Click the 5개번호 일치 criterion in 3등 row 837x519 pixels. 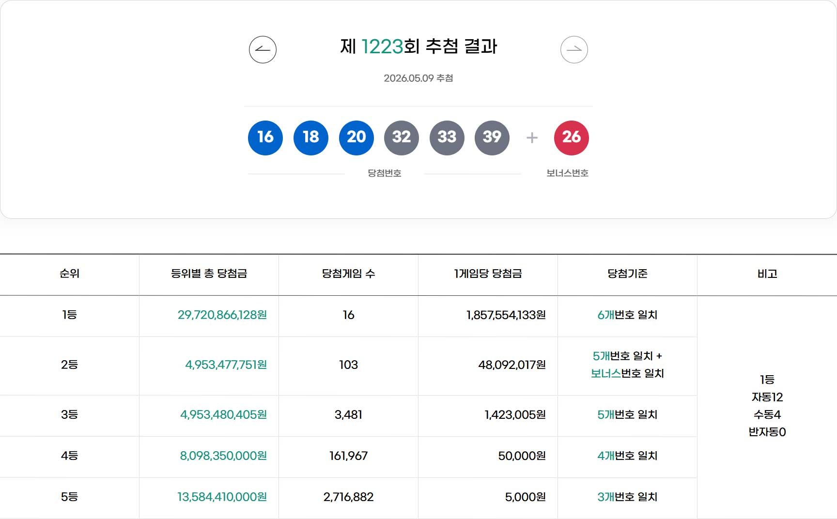(x=628, y=414)
